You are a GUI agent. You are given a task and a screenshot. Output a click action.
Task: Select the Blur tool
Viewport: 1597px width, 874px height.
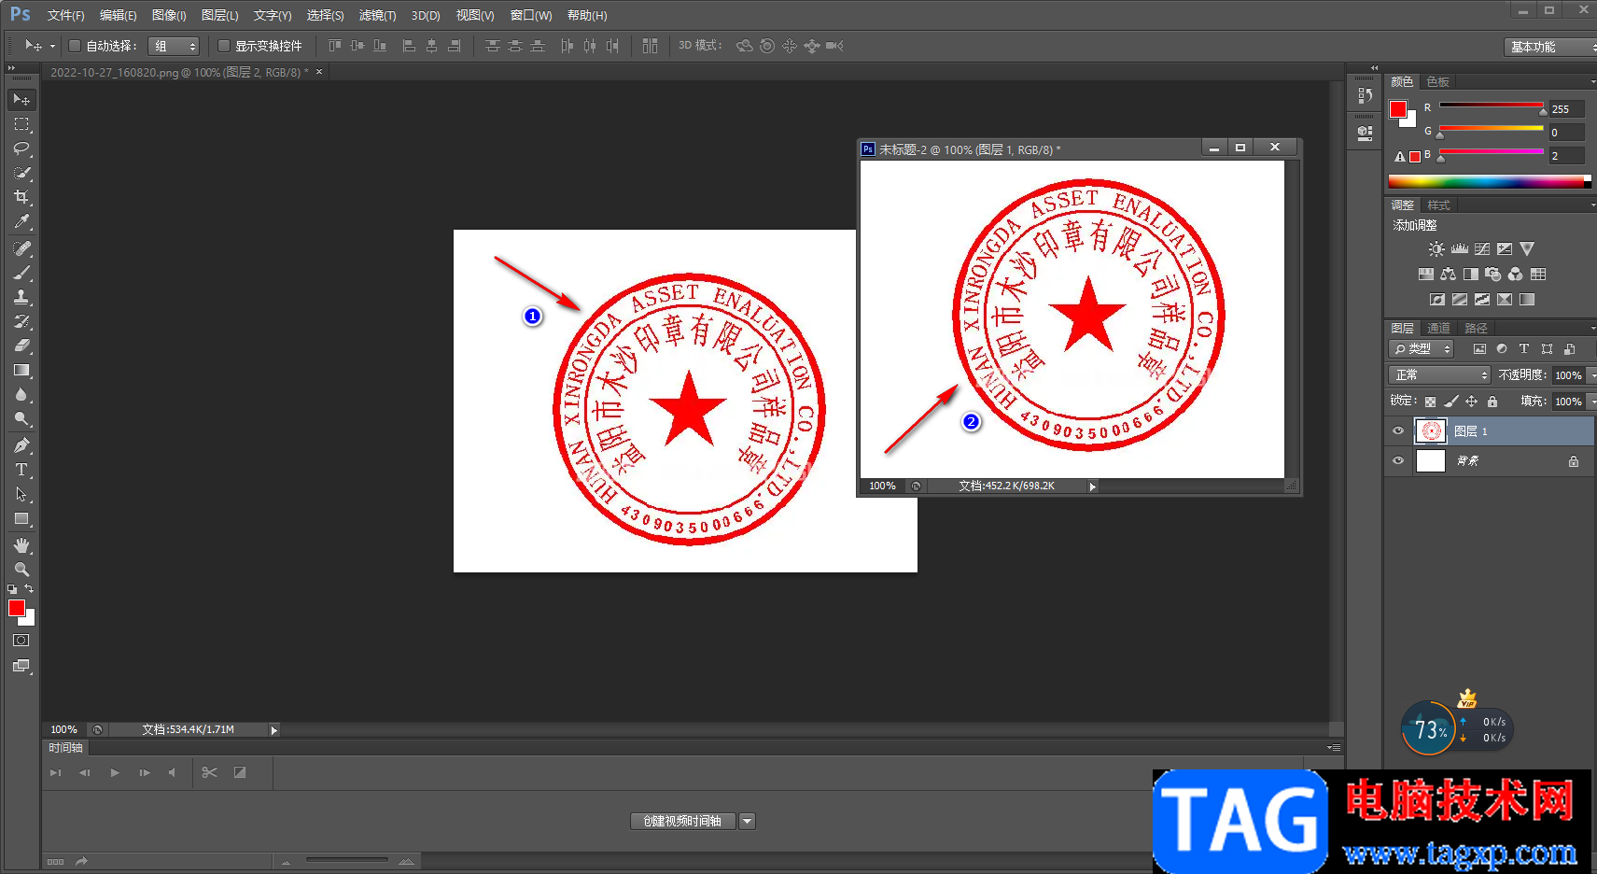pos(21,394)
